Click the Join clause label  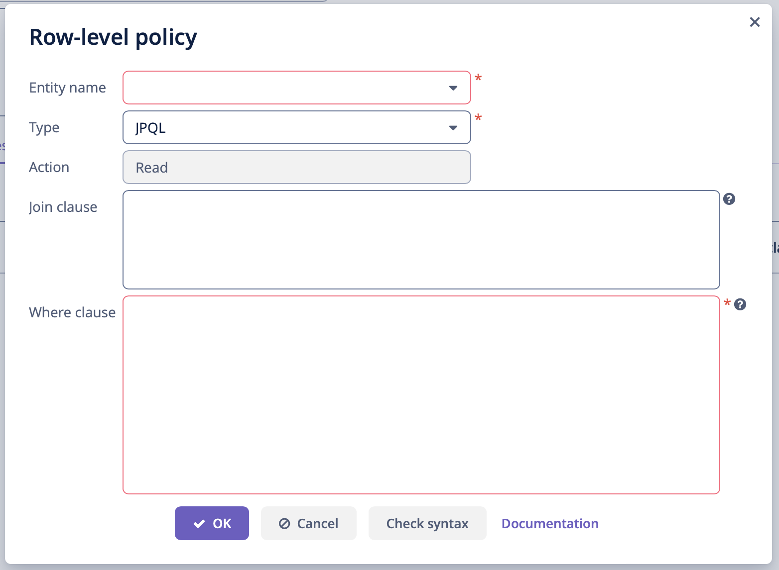[63, 207]
